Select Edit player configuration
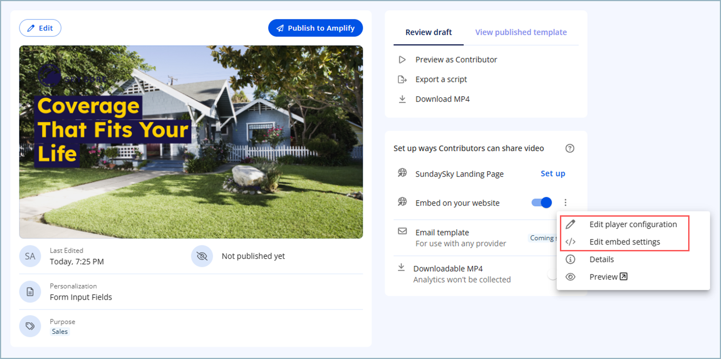 point(632,224)
